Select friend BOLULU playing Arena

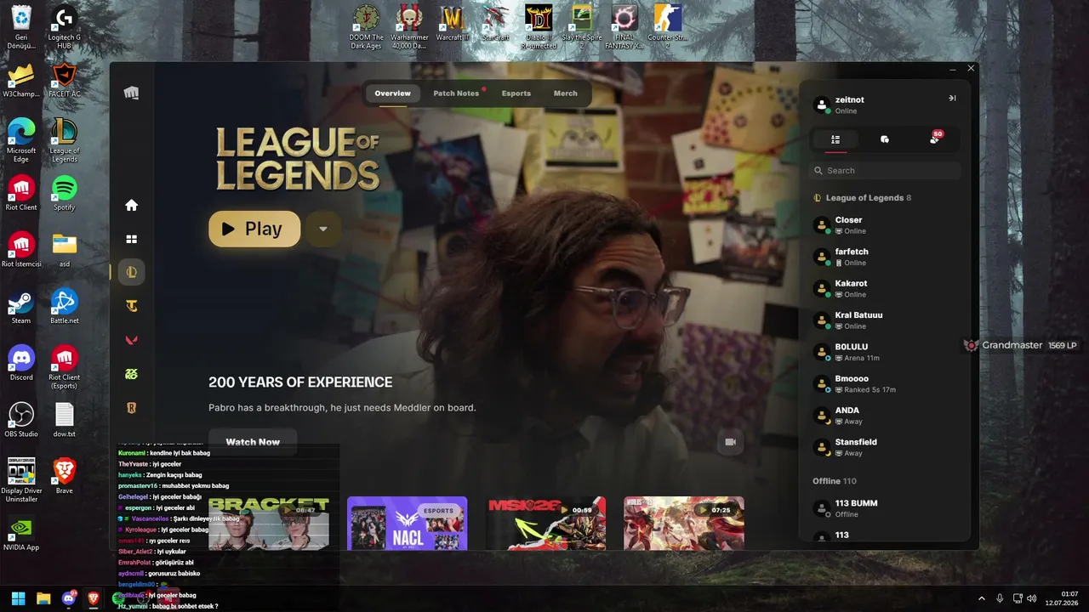(885, 352)
